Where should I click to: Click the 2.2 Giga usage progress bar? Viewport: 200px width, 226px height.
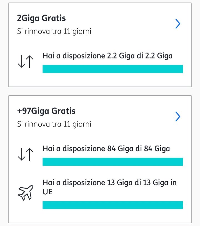click(x=112, y=69)
